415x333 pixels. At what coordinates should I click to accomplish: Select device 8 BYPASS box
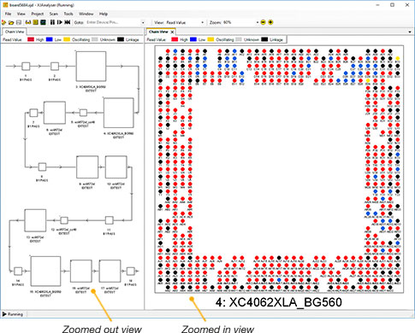click(x=42, y=166)
